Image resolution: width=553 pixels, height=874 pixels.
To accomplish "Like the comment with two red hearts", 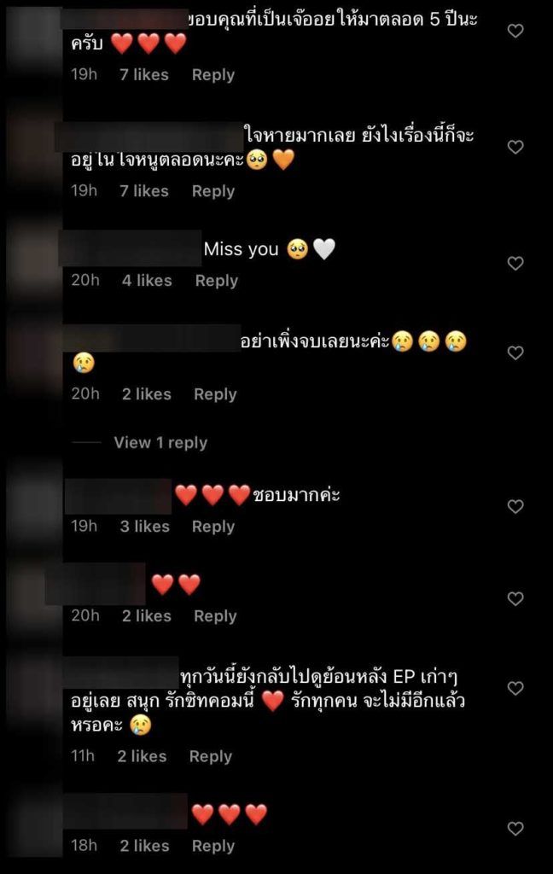I will 515,598.
